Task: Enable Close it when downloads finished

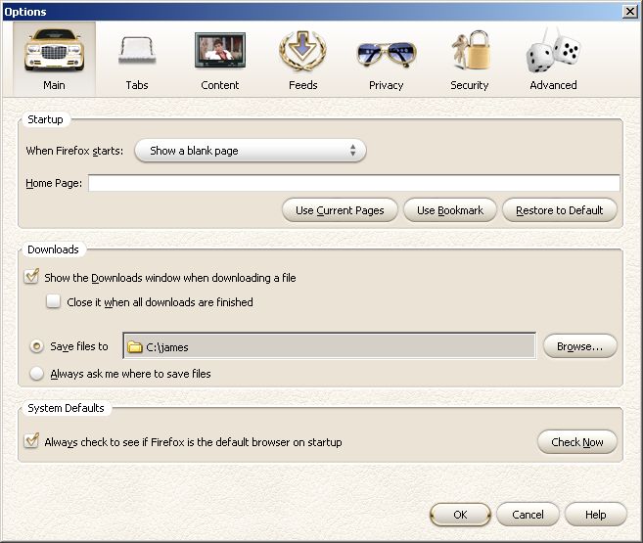Action: (53, 301)
